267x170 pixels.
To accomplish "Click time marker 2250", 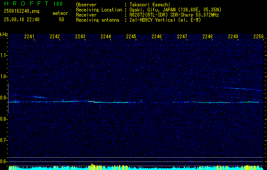I will [259, 37].
